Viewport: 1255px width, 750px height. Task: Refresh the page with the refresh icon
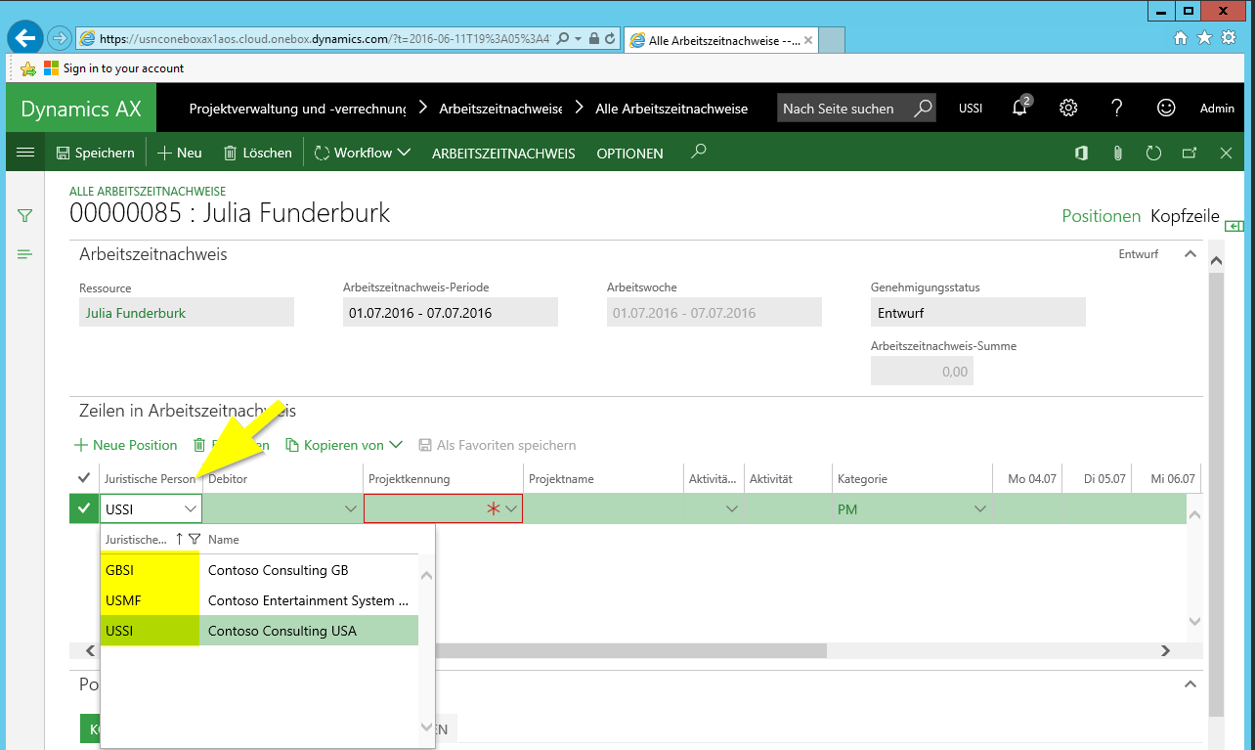point(1153,153)
